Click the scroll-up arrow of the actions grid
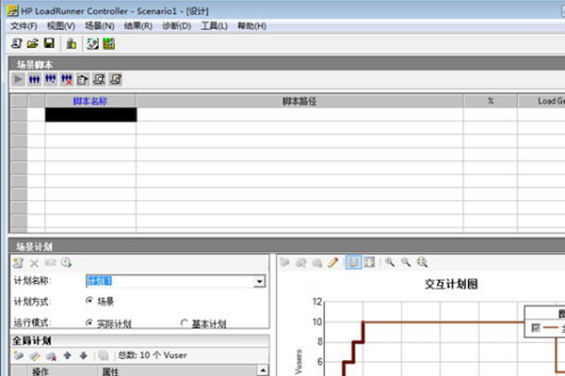 tap(263, 369)
